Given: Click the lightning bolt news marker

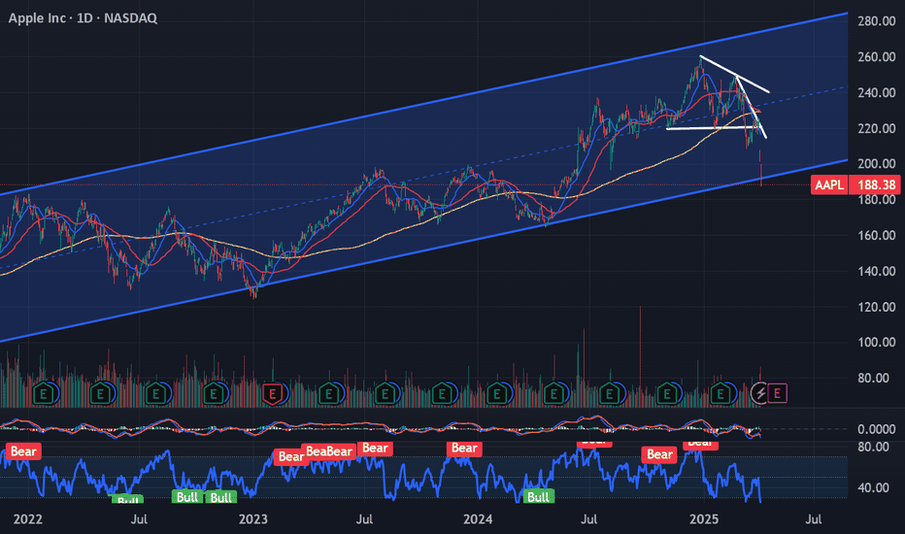Looking at the screenshot, I should tap(760, 394).
